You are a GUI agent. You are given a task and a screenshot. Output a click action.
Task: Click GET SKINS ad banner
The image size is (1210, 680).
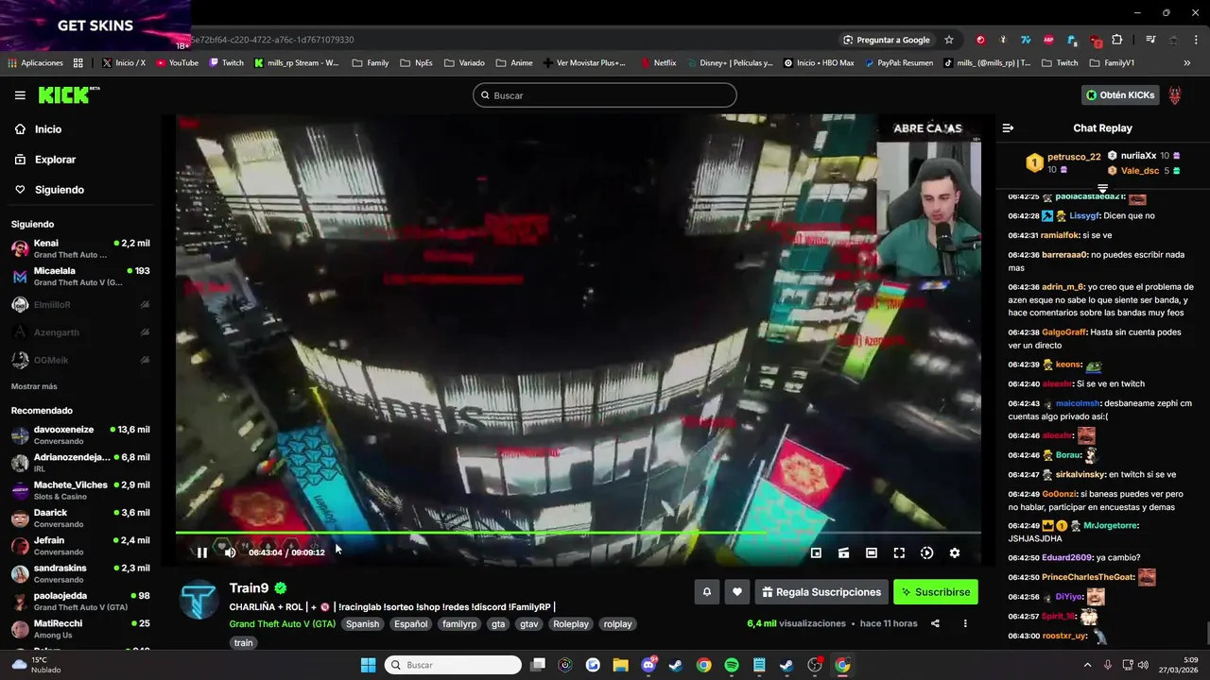click(95, 25)
